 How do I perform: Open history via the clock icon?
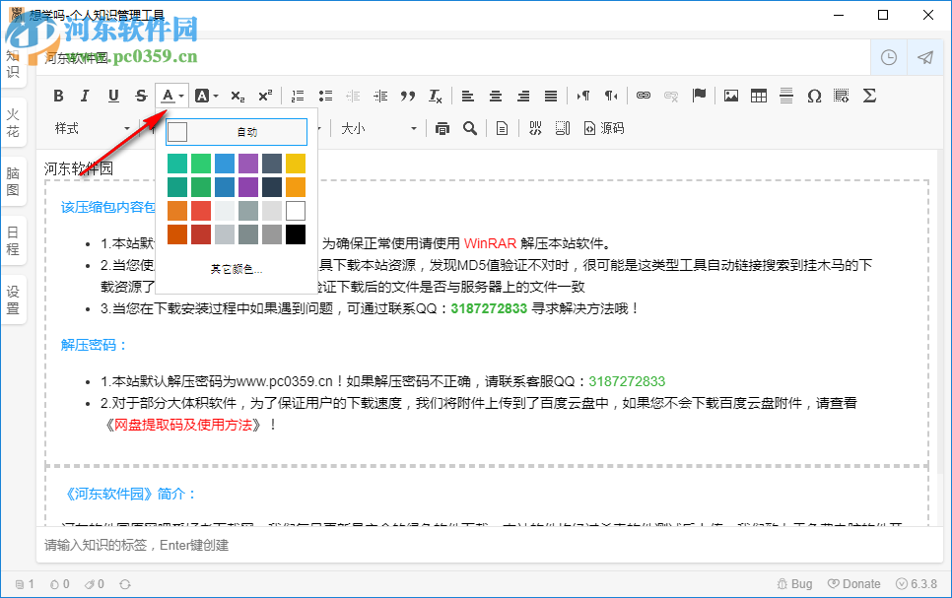tap(888, 57)
